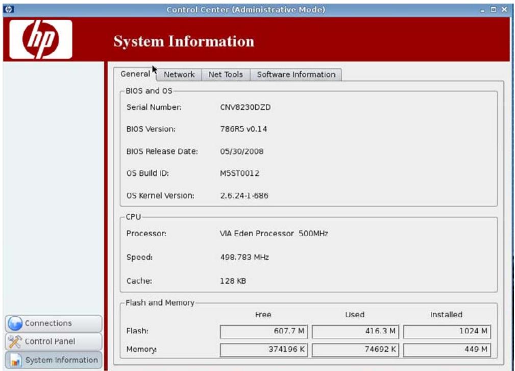Click the Memory row label

pyautogui.click(x=141, y=350)
